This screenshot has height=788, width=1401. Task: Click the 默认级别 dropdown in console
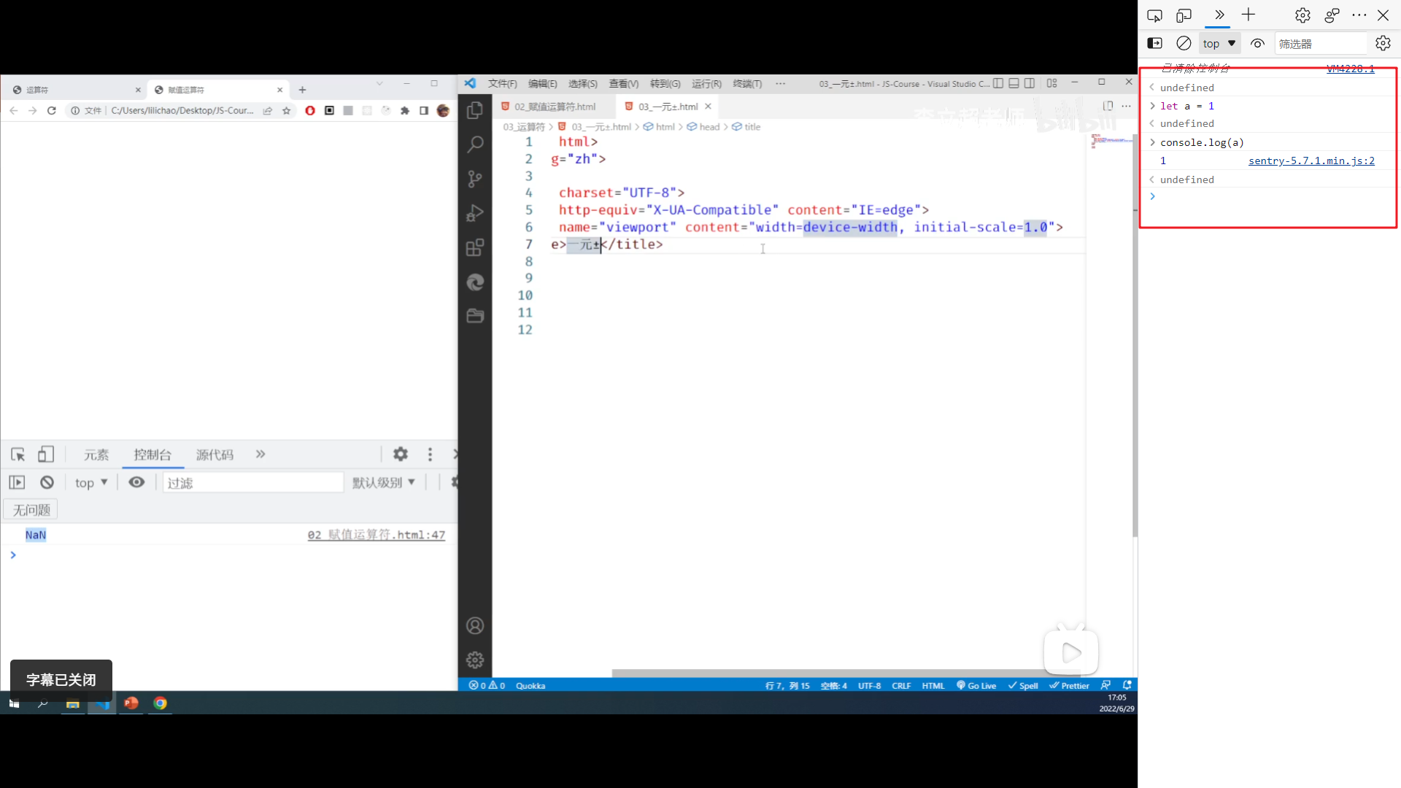(x=382, y=482)
